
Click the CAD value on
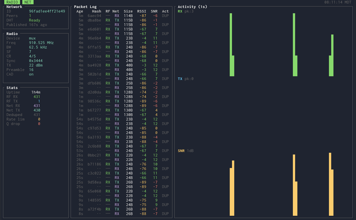click(31, 74)
